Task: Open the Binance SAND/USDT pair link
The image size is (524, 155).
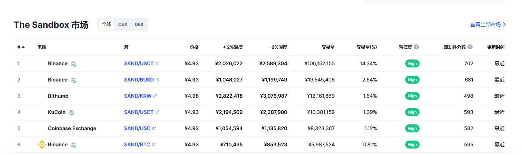Action: pyautogui.click(x=139, y=63)
